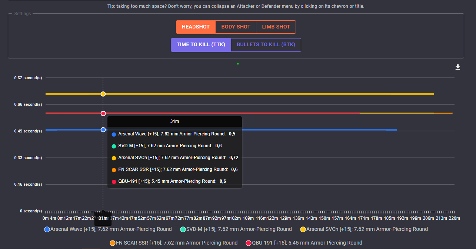476x249 pixels.
Task: Click QBU-191 tooltip row value 0,6
Action: [223, 181]
